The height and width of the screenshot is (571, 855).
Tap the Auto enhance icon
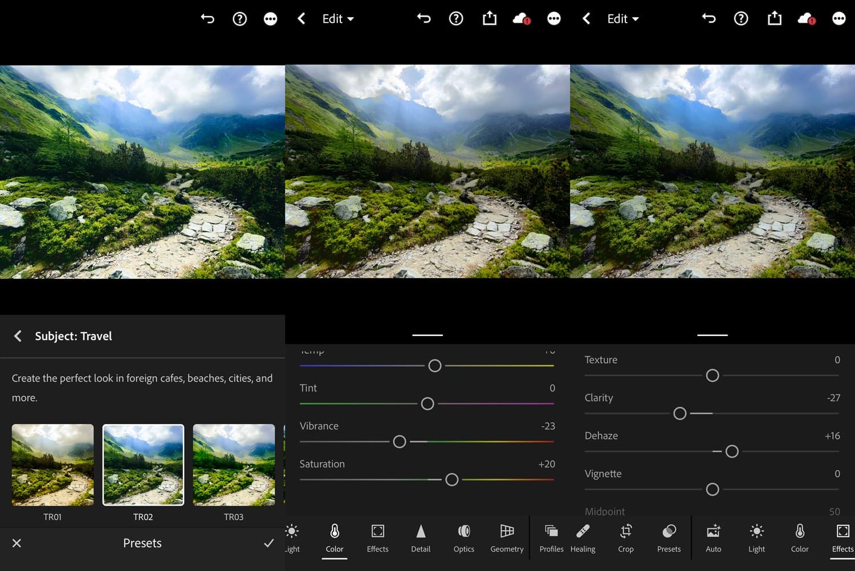[713, 538]
